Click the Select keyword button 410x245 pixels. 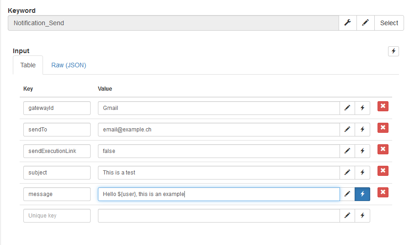point(389,23)
